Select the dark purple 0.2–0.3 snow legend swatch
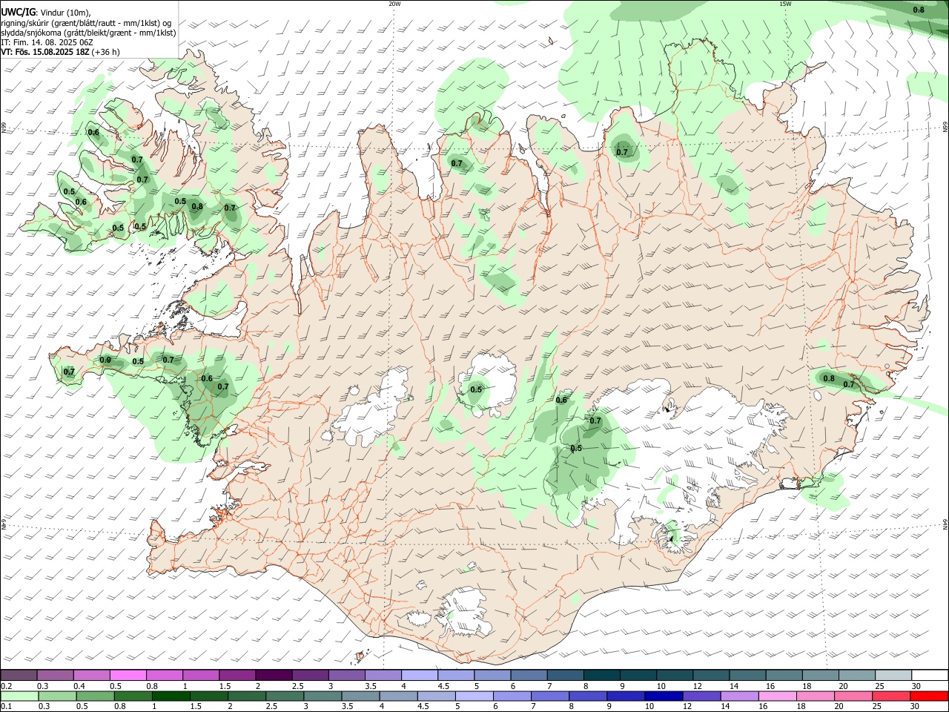Screen dimensions: 949x712 pyautogui.click(x=19, y=675)
